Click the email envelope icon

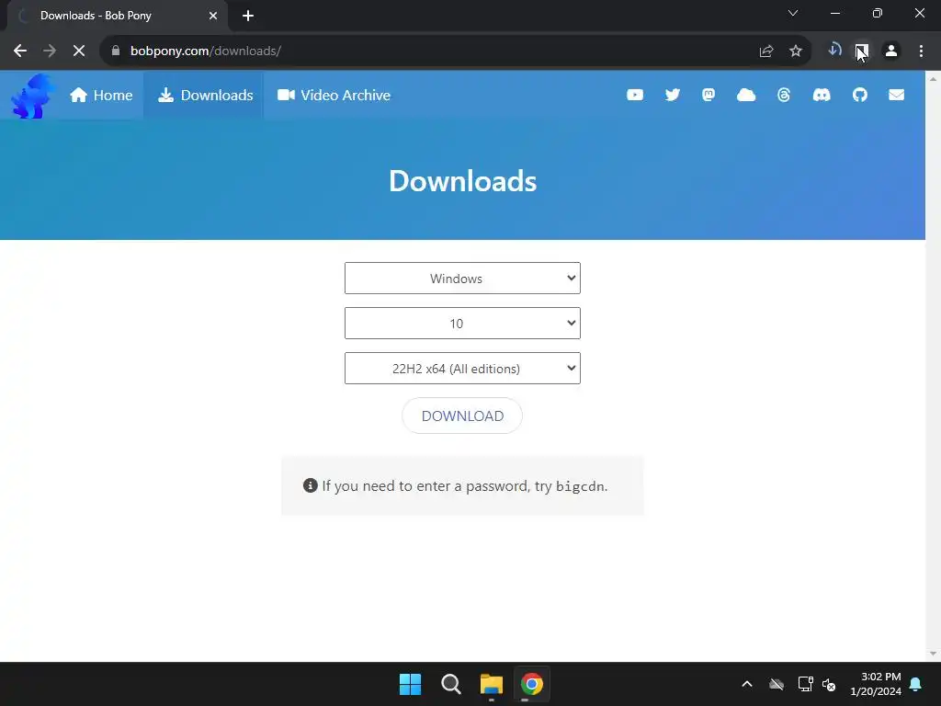click(x=897, y=95)
